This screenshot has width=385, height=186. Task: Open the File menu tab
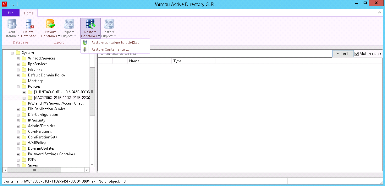point(11,13)
